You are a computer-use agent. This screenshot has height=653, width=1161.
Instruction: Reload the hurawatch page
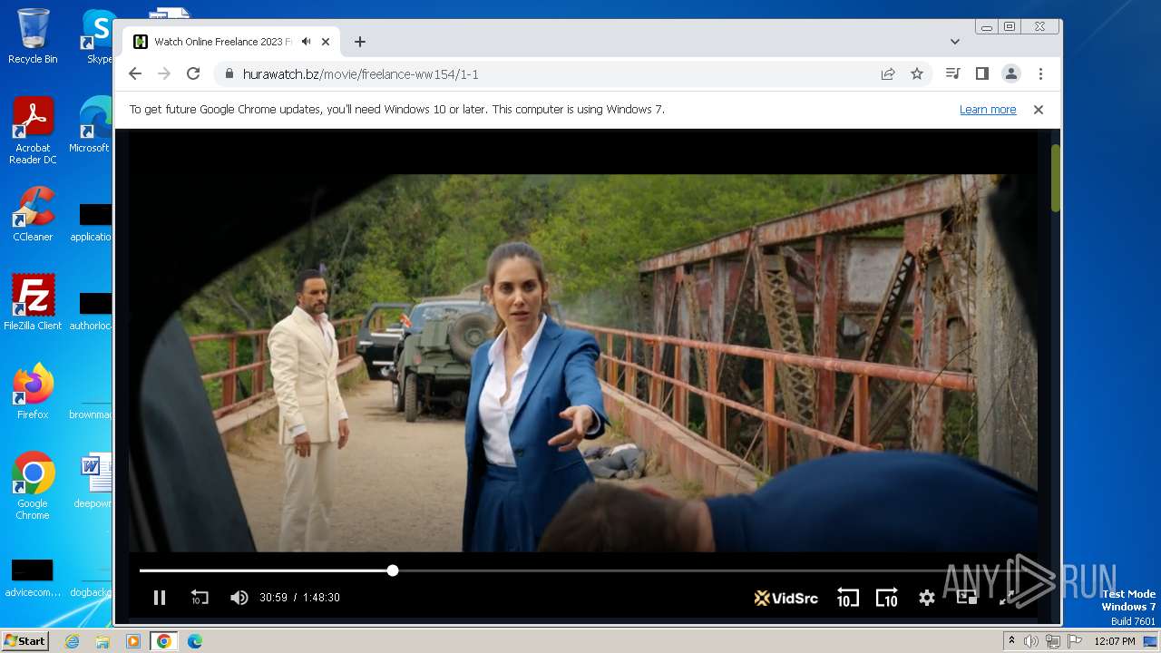193,74
